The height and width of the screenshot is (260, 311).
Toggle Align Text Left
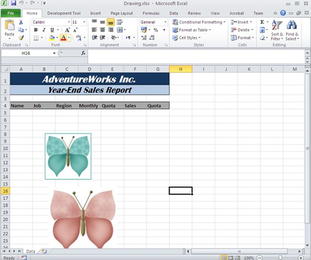coord(94,30)
